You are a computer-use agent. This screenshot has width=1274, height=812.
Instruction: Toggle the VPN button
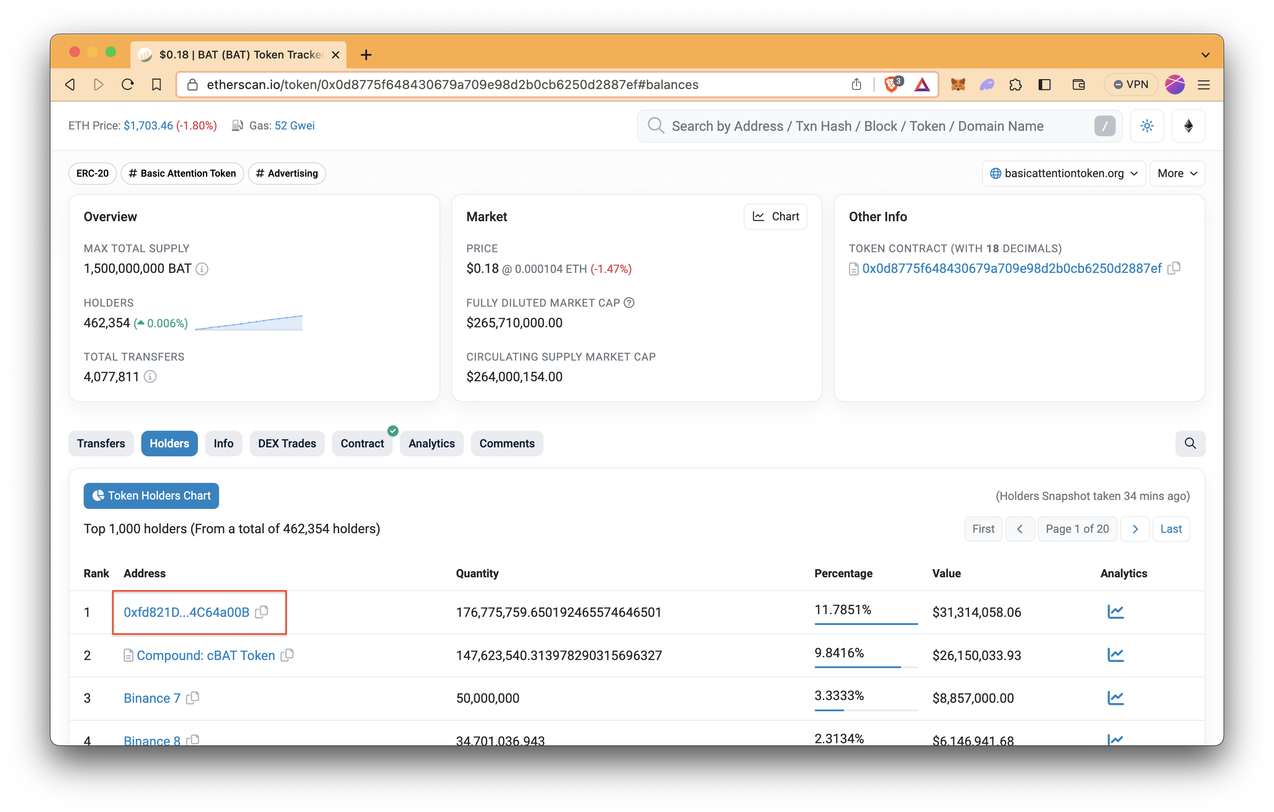1130,85
